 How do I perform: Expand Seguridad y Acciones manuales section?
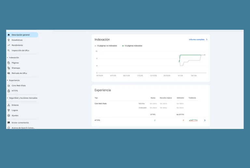coord(7,98)
